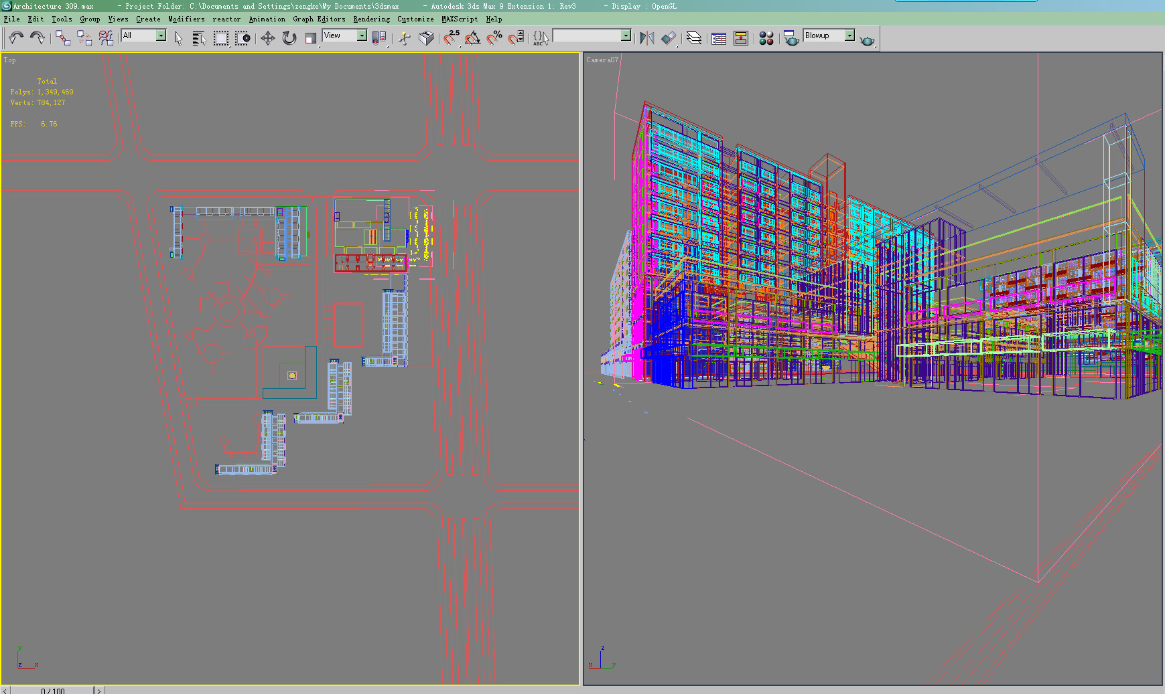
Task: Open the Animation menu
Action: [267, 19]
